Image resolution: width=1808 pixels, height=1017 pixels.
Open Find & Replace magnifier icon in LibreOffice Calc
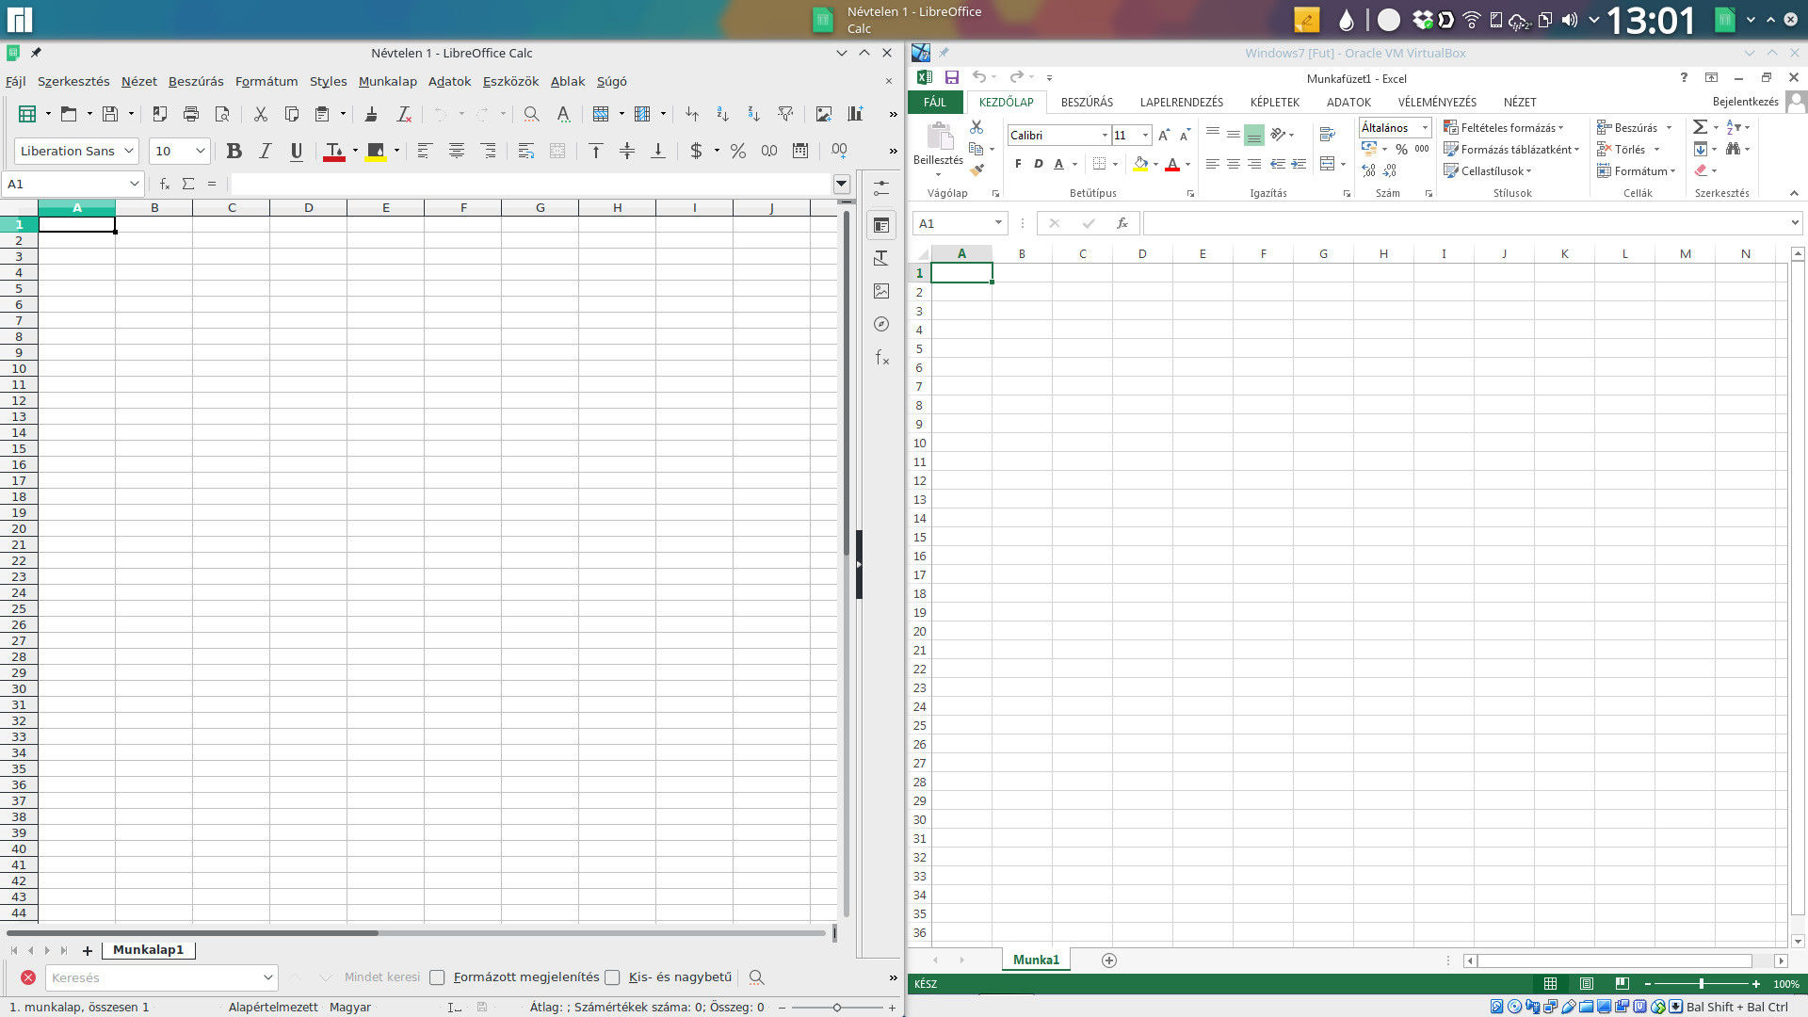click(531, 114)
